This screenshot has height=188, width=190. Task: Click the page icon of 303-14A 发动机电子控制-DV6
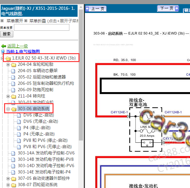pyautogui.click(x=13, y=154)
